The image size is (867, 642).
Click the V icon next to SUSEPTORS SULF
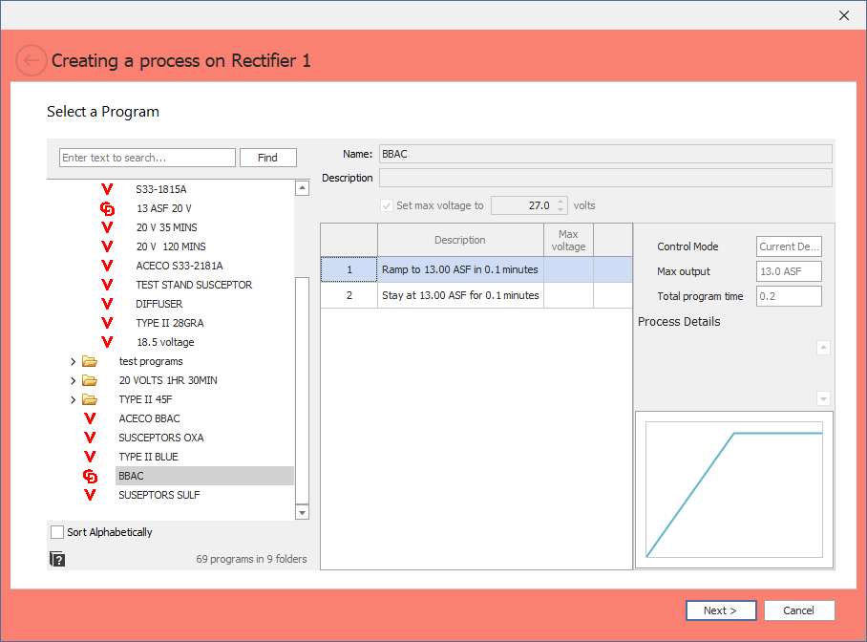91,495
